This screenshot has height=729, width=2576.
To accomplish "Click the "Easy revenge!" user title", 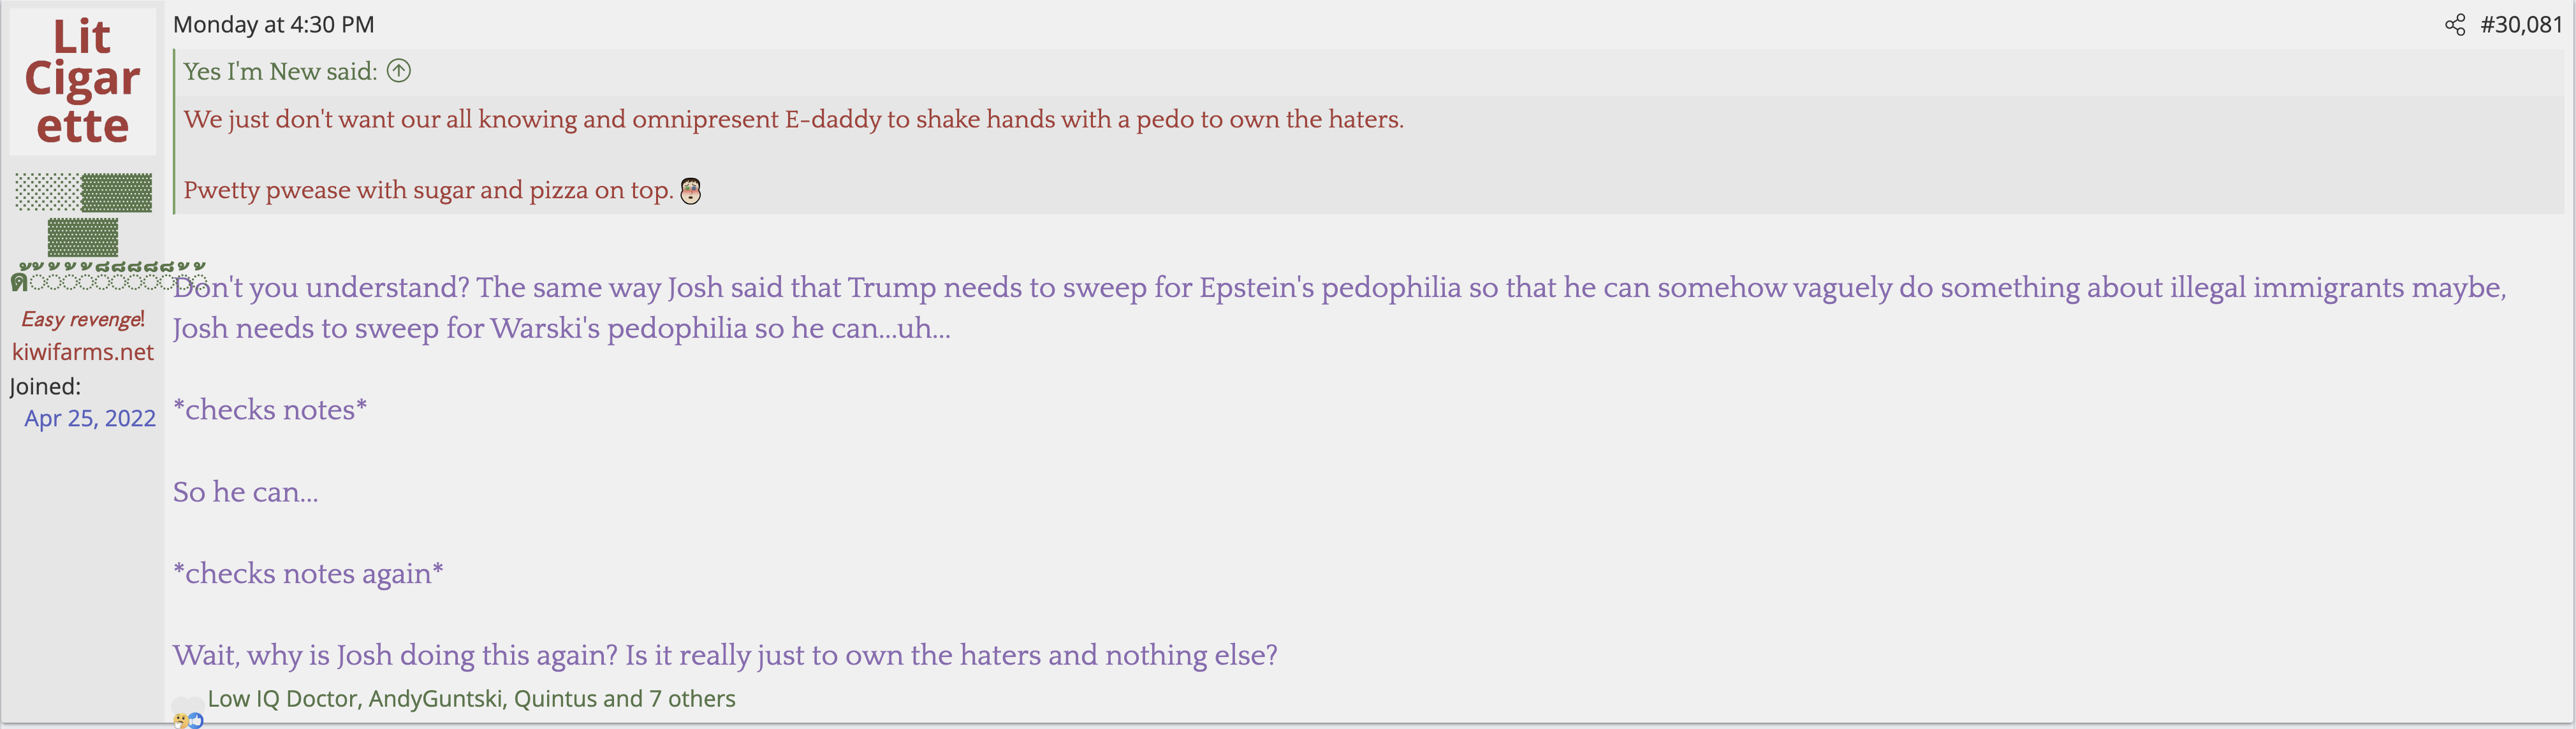I will point(83,320).
